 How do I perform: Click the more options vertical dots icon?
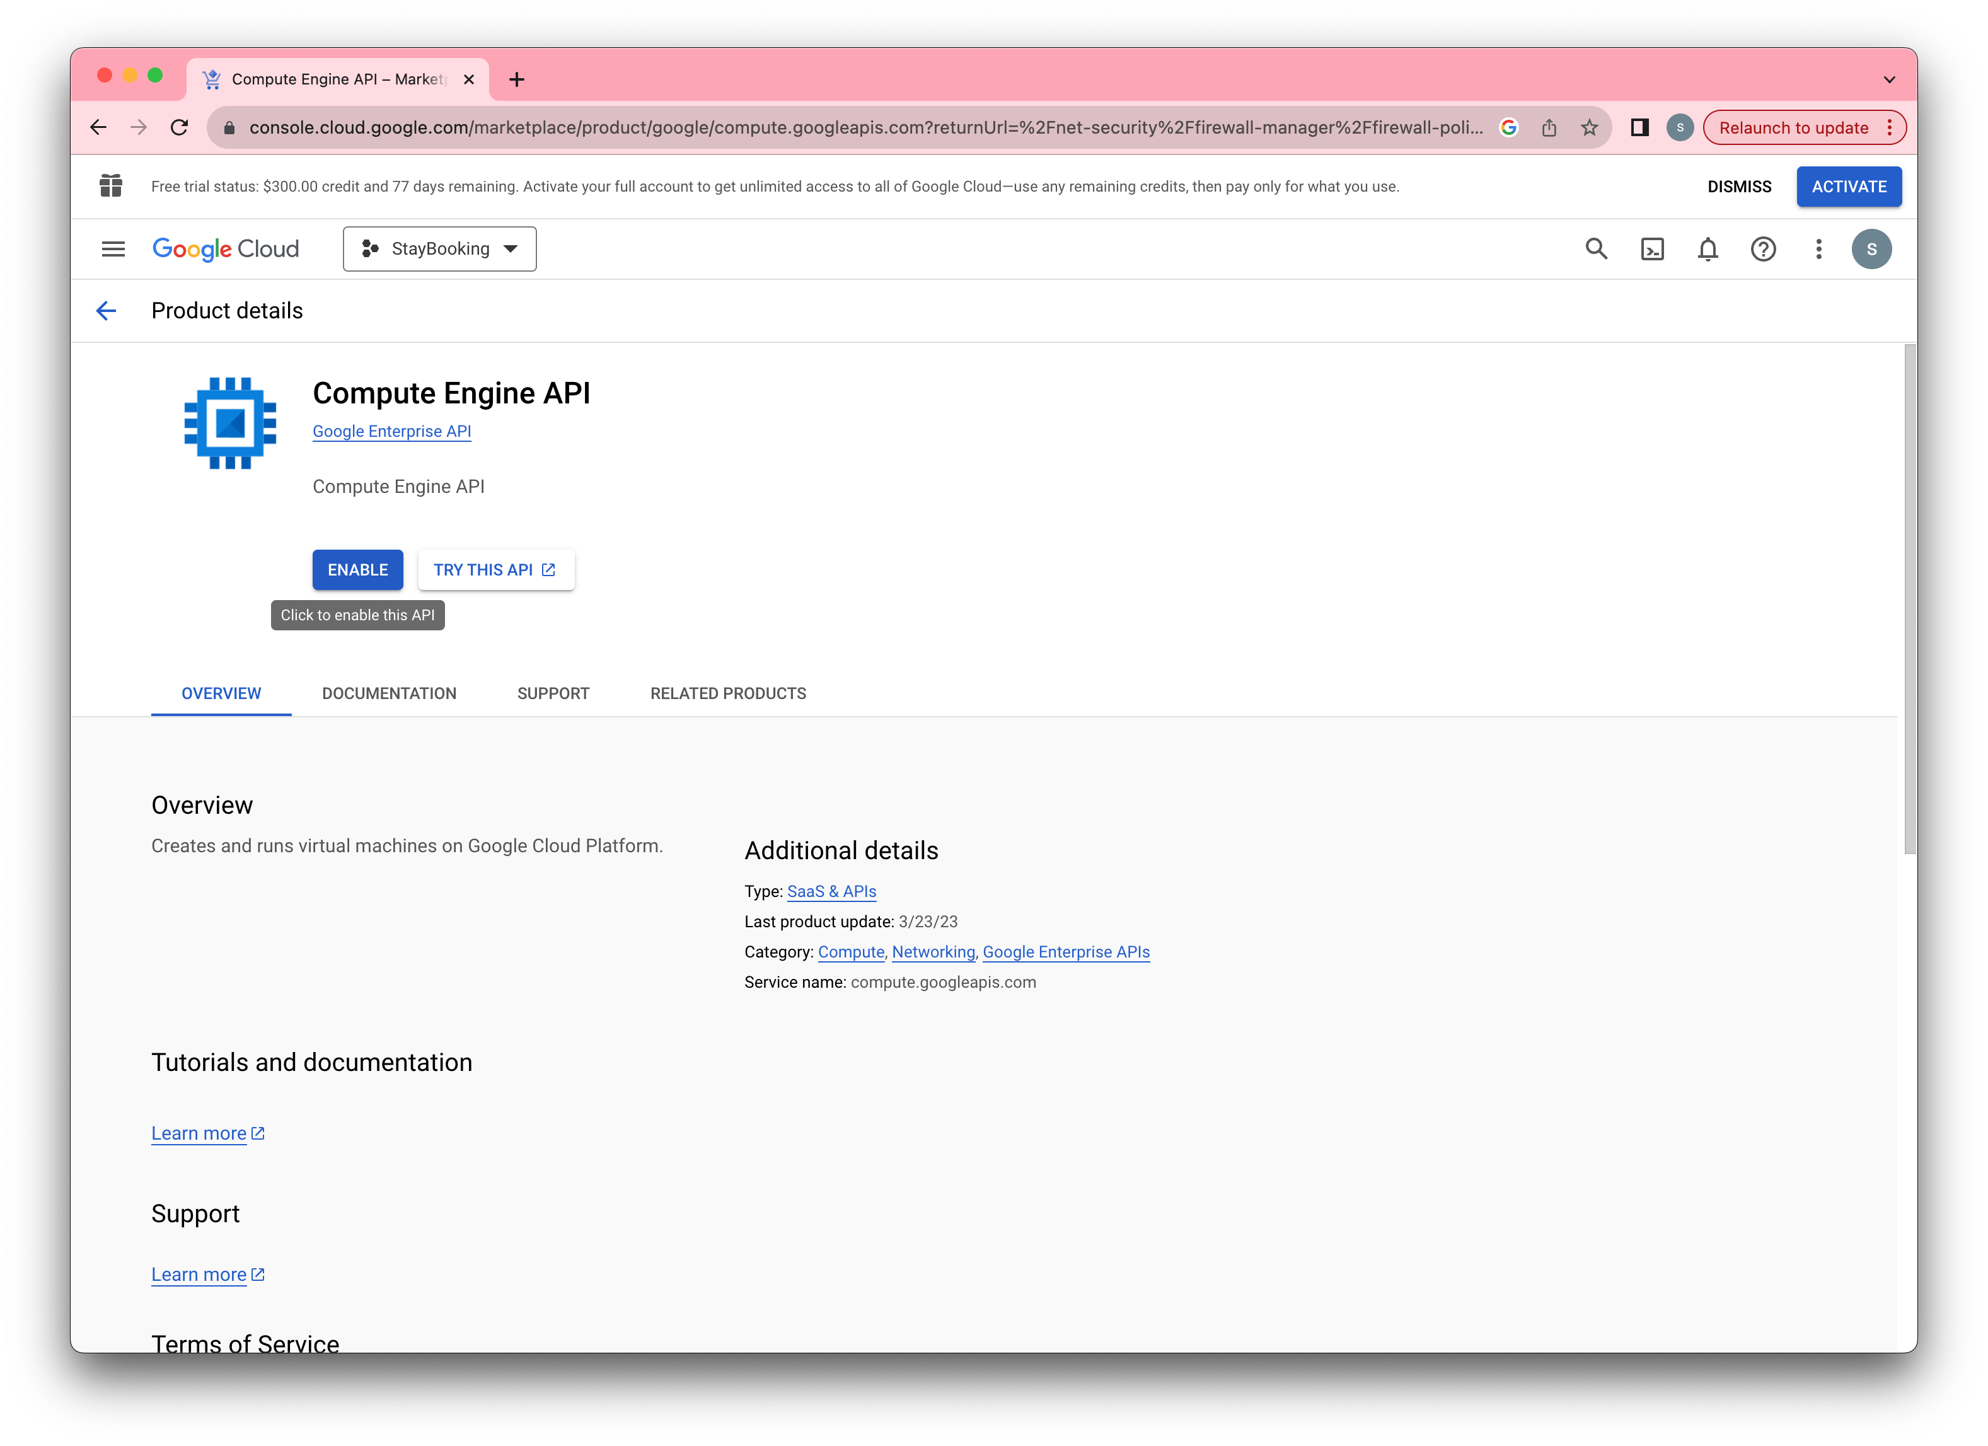coord(1818,248)
